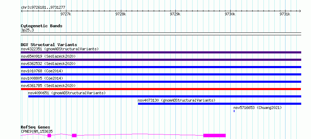Click the 9728k ruler tick label

[121, 14]
